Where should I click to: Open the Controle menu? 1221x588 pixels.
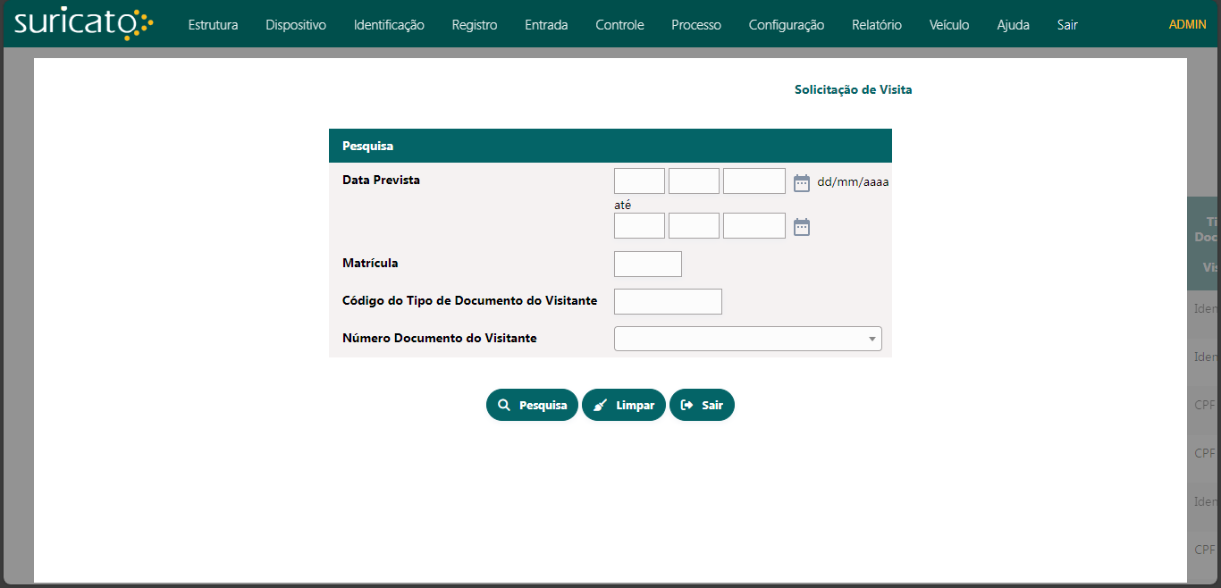point(619,25)
